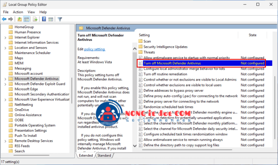Click the Microsoft Defender Antivirus header folder icon

(x=81, y=28)
